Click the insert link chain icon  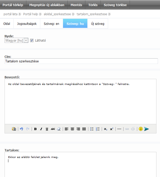click(x=127, y=129)
